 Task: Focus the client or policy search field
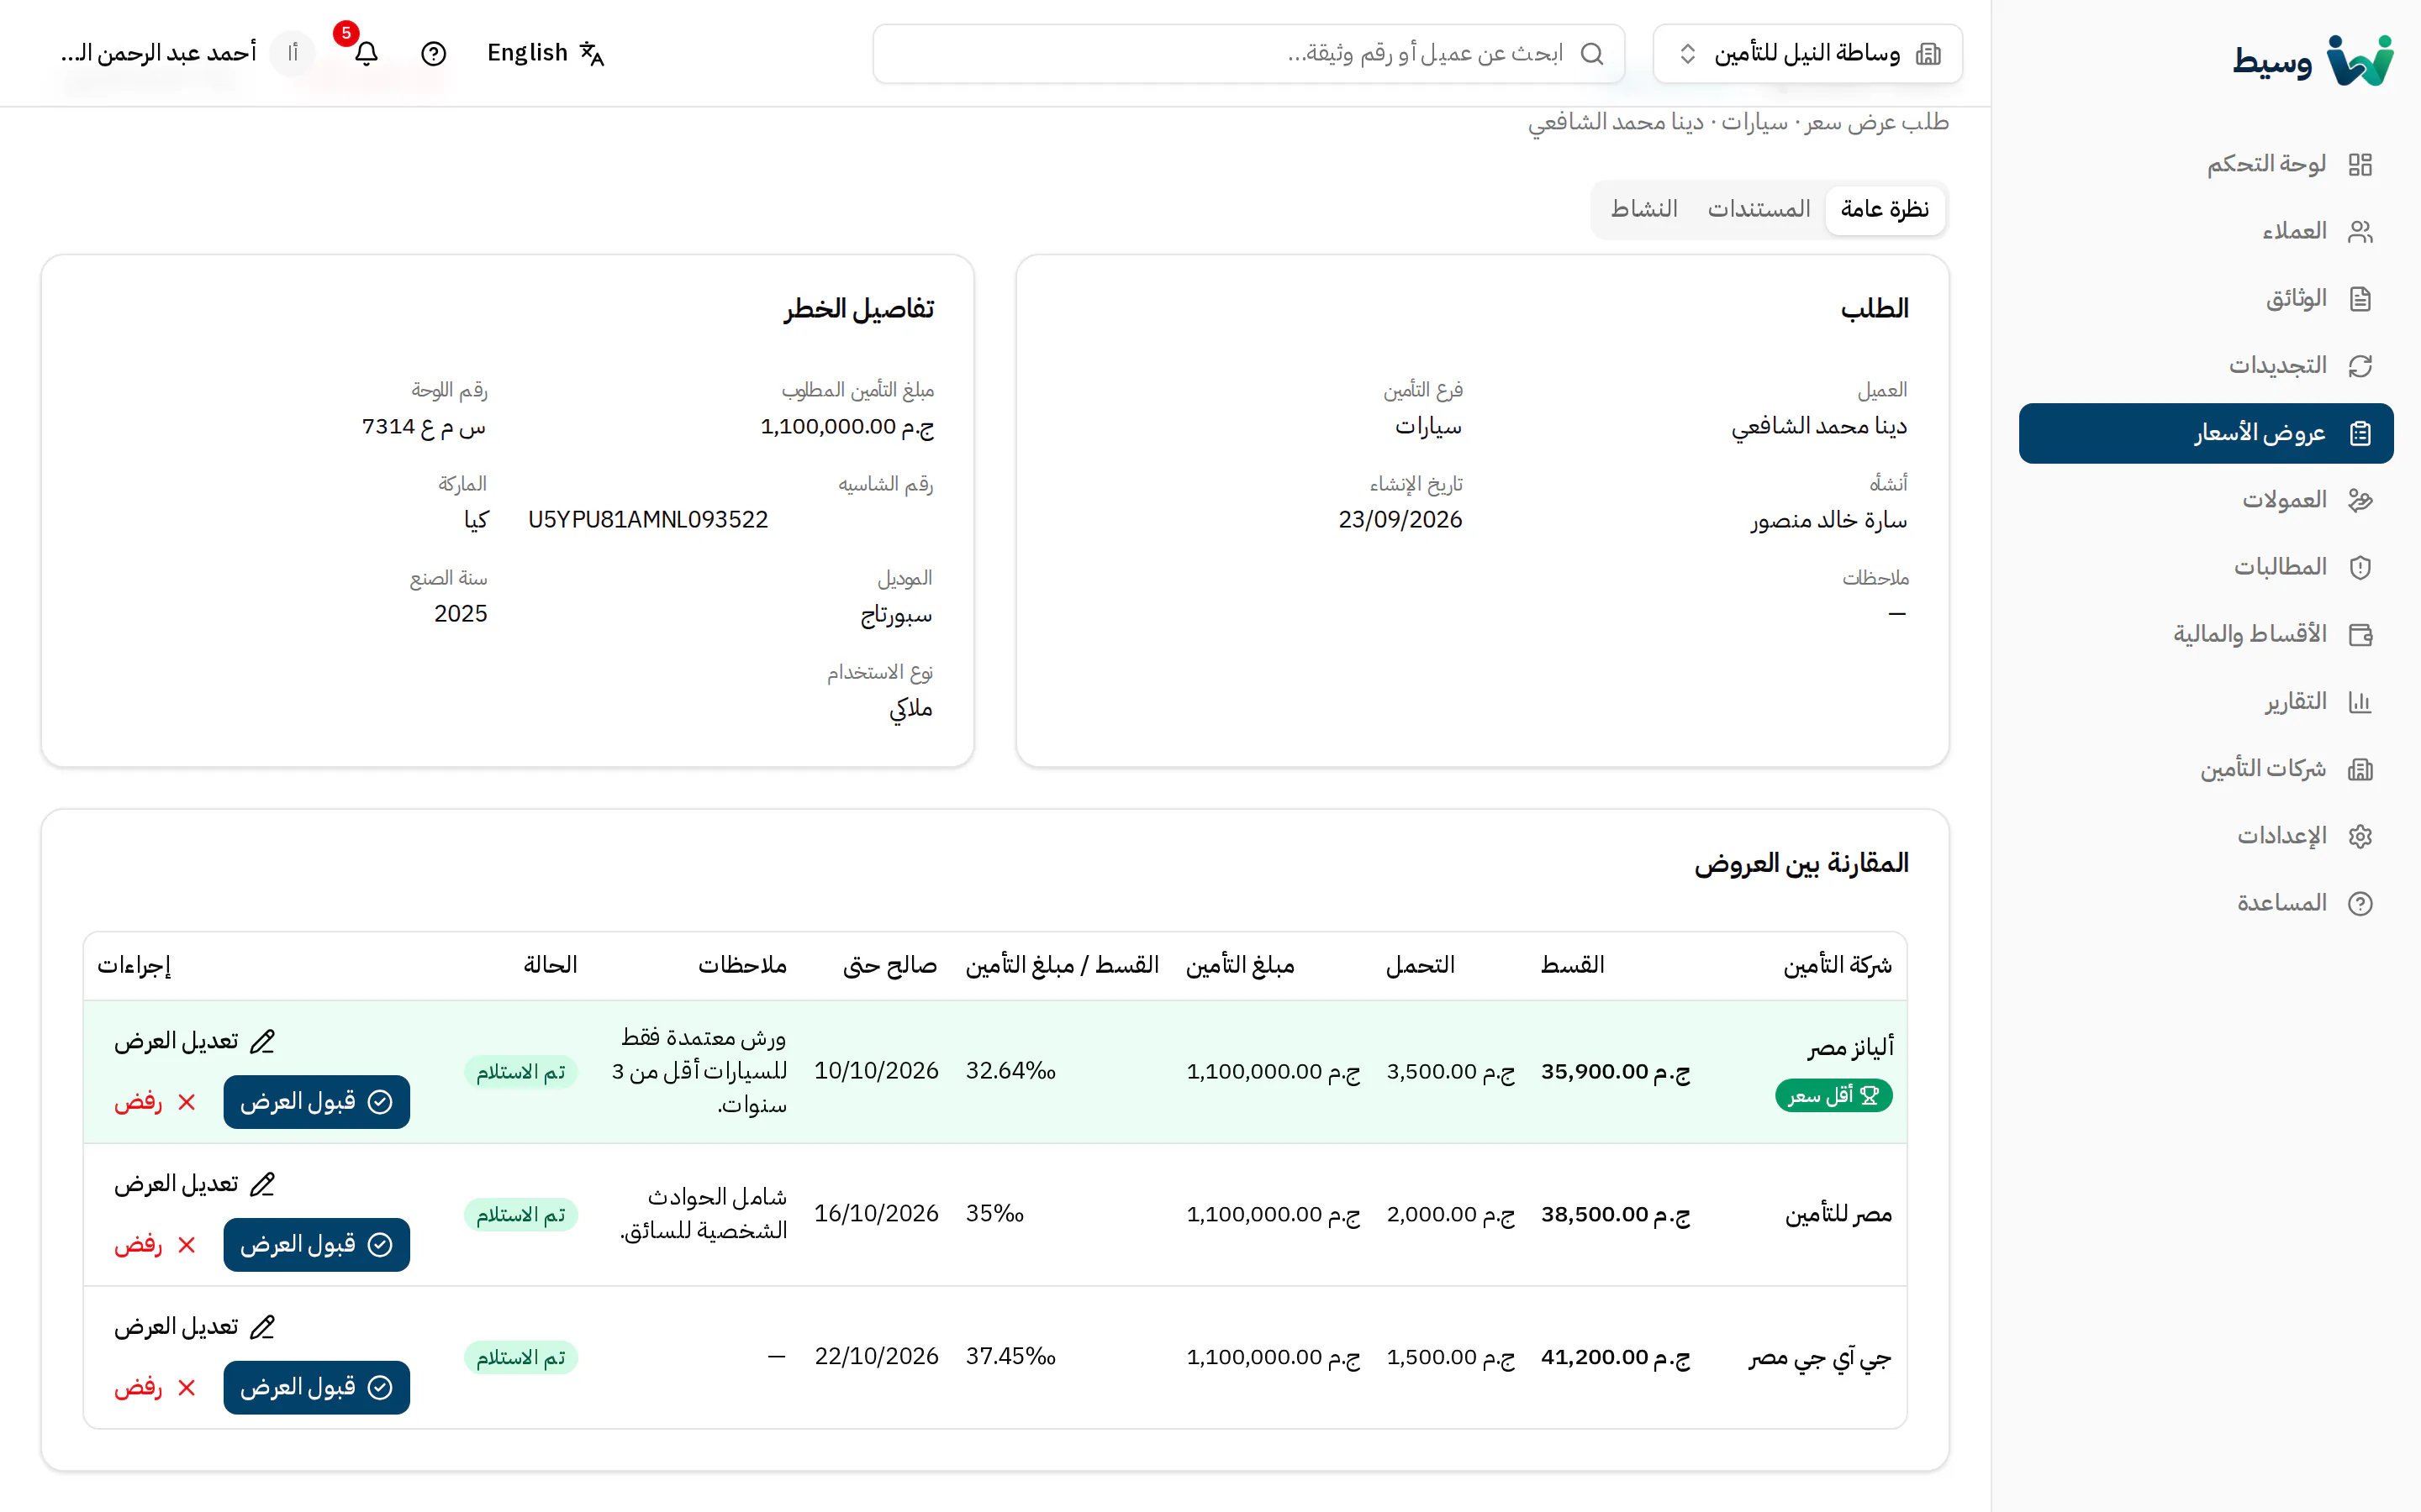pos(1248,53)
